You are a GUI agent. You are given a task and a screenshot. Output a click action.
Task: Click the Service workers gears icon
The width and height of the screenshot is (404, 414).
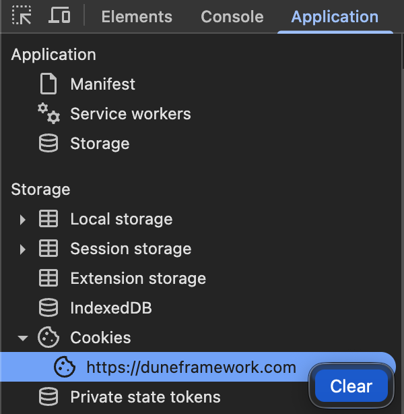coord(48,114)
